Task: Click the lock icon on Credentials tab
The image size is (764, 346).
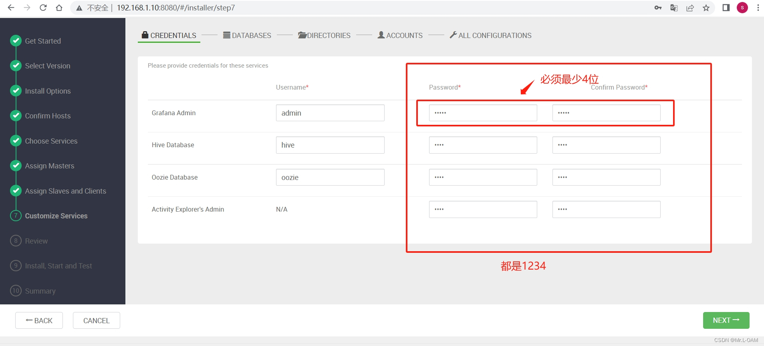Action: pyautogui.click(x=145, y=35)
